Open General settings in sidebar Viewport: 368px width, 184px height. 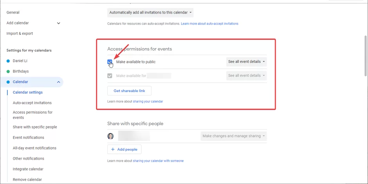click(13, 13)
